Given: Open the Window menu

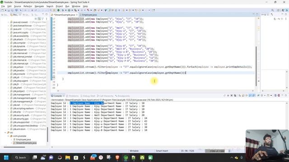Looking at the screenshot, I should [76, 6].
